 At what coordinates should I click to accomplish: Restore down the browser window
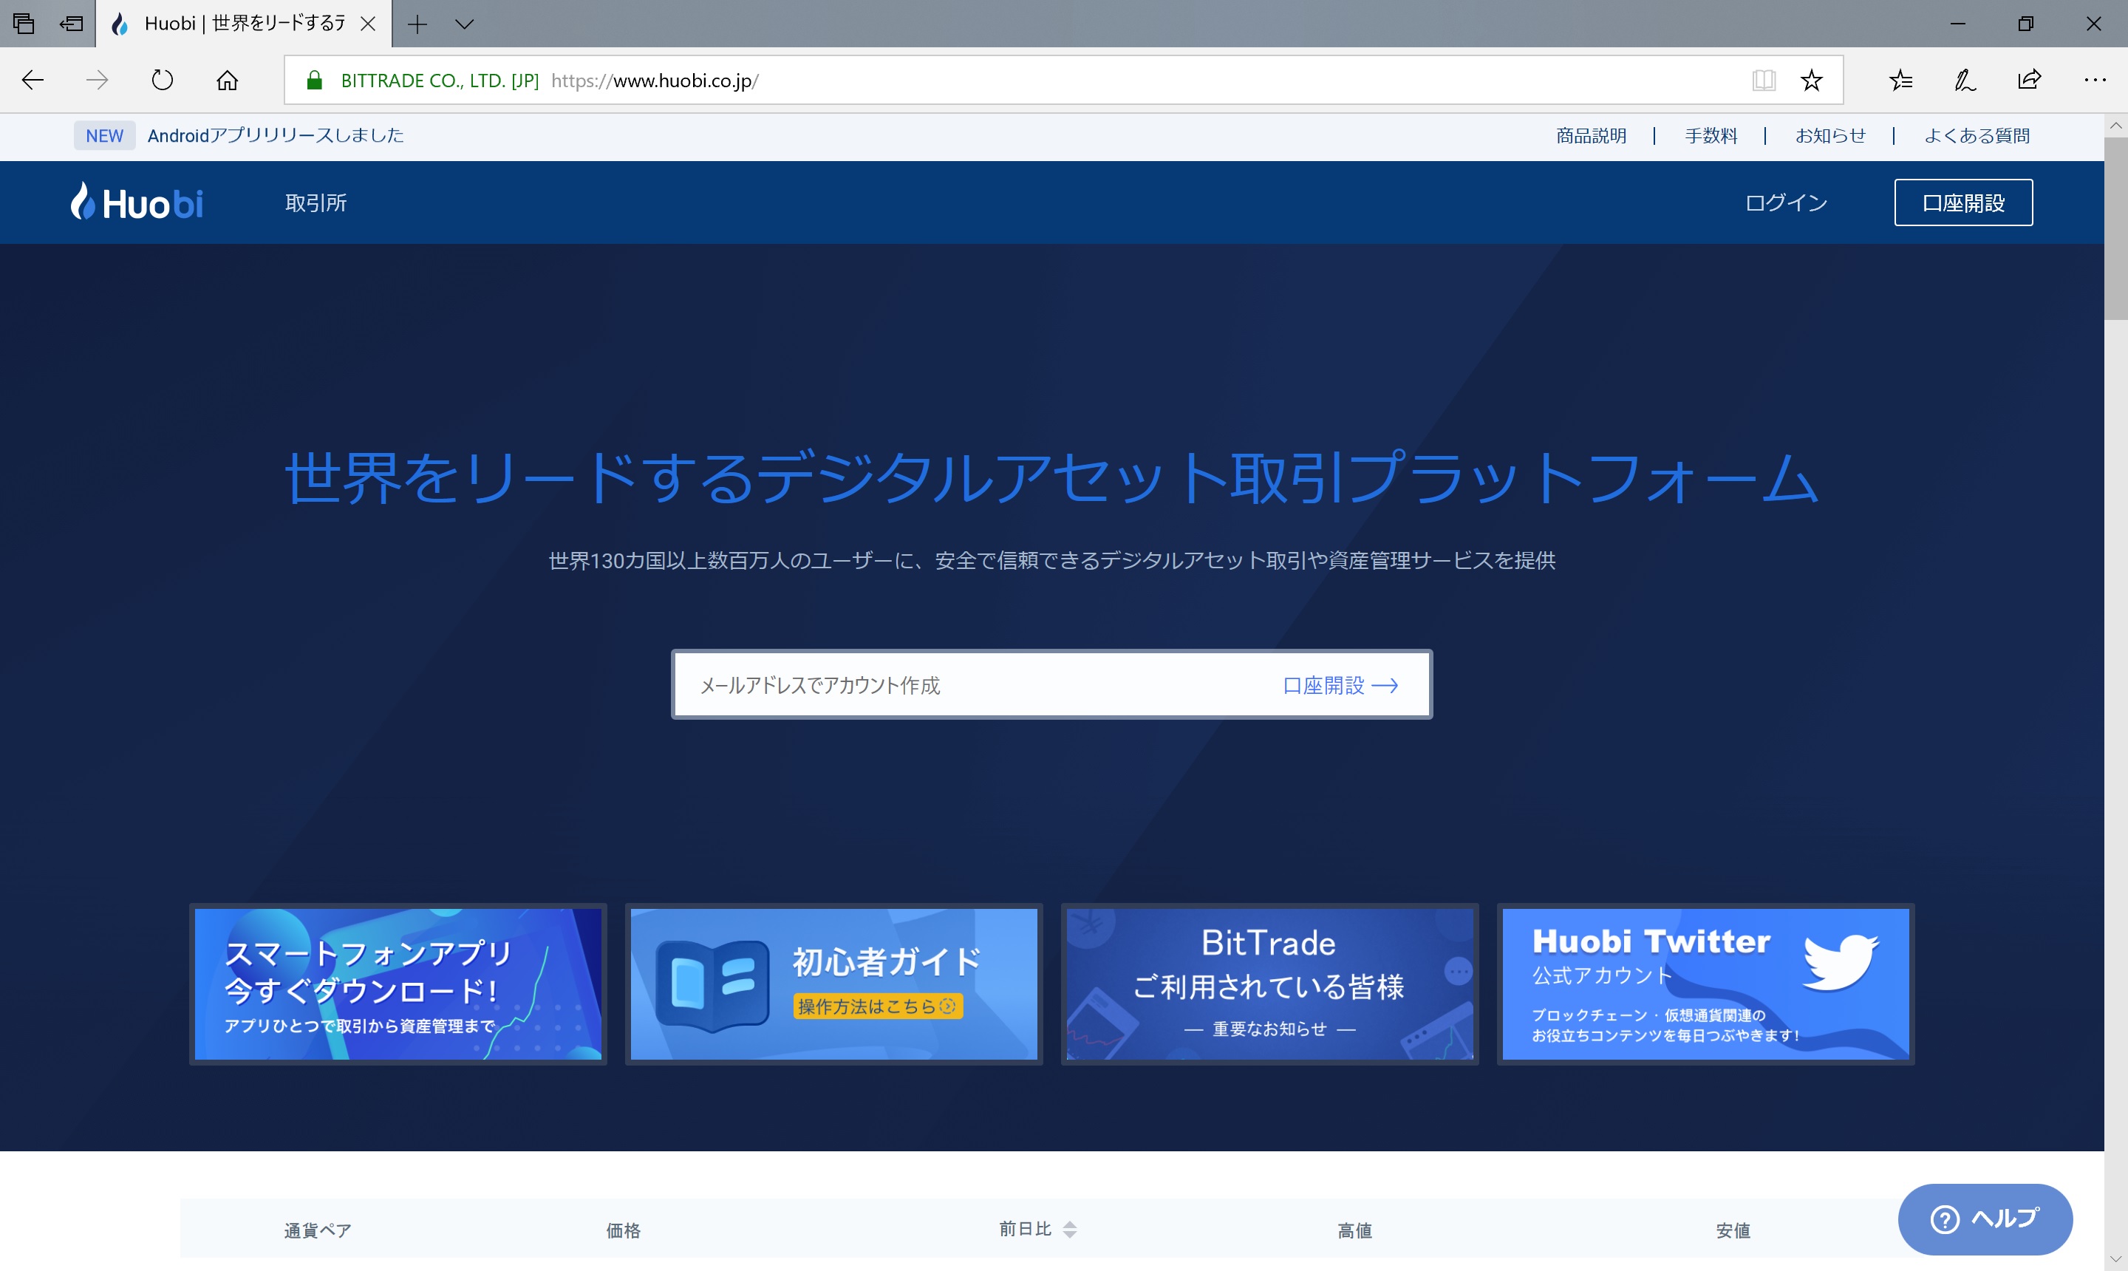coord(2025,24)
